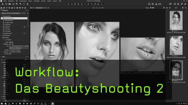Click the text A annotation icon
The image size is (188, 105).
(27, 4)
